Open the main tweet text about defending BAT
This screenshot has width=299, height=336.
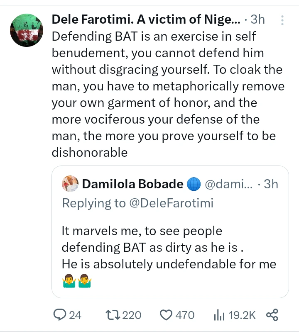[168, 94]
